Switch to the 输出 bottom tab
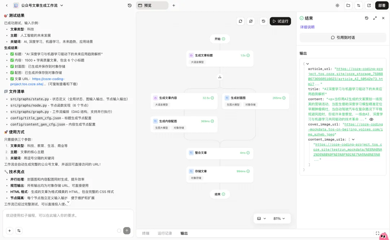 184,233
